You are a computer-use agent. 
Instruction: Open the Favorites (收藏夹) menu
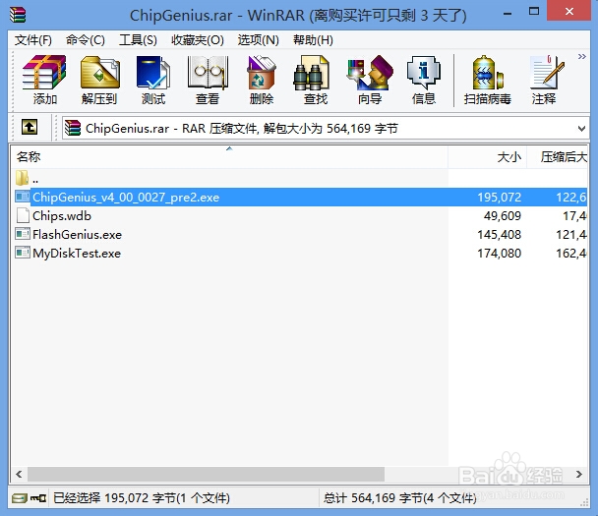(x=197, y=39)
